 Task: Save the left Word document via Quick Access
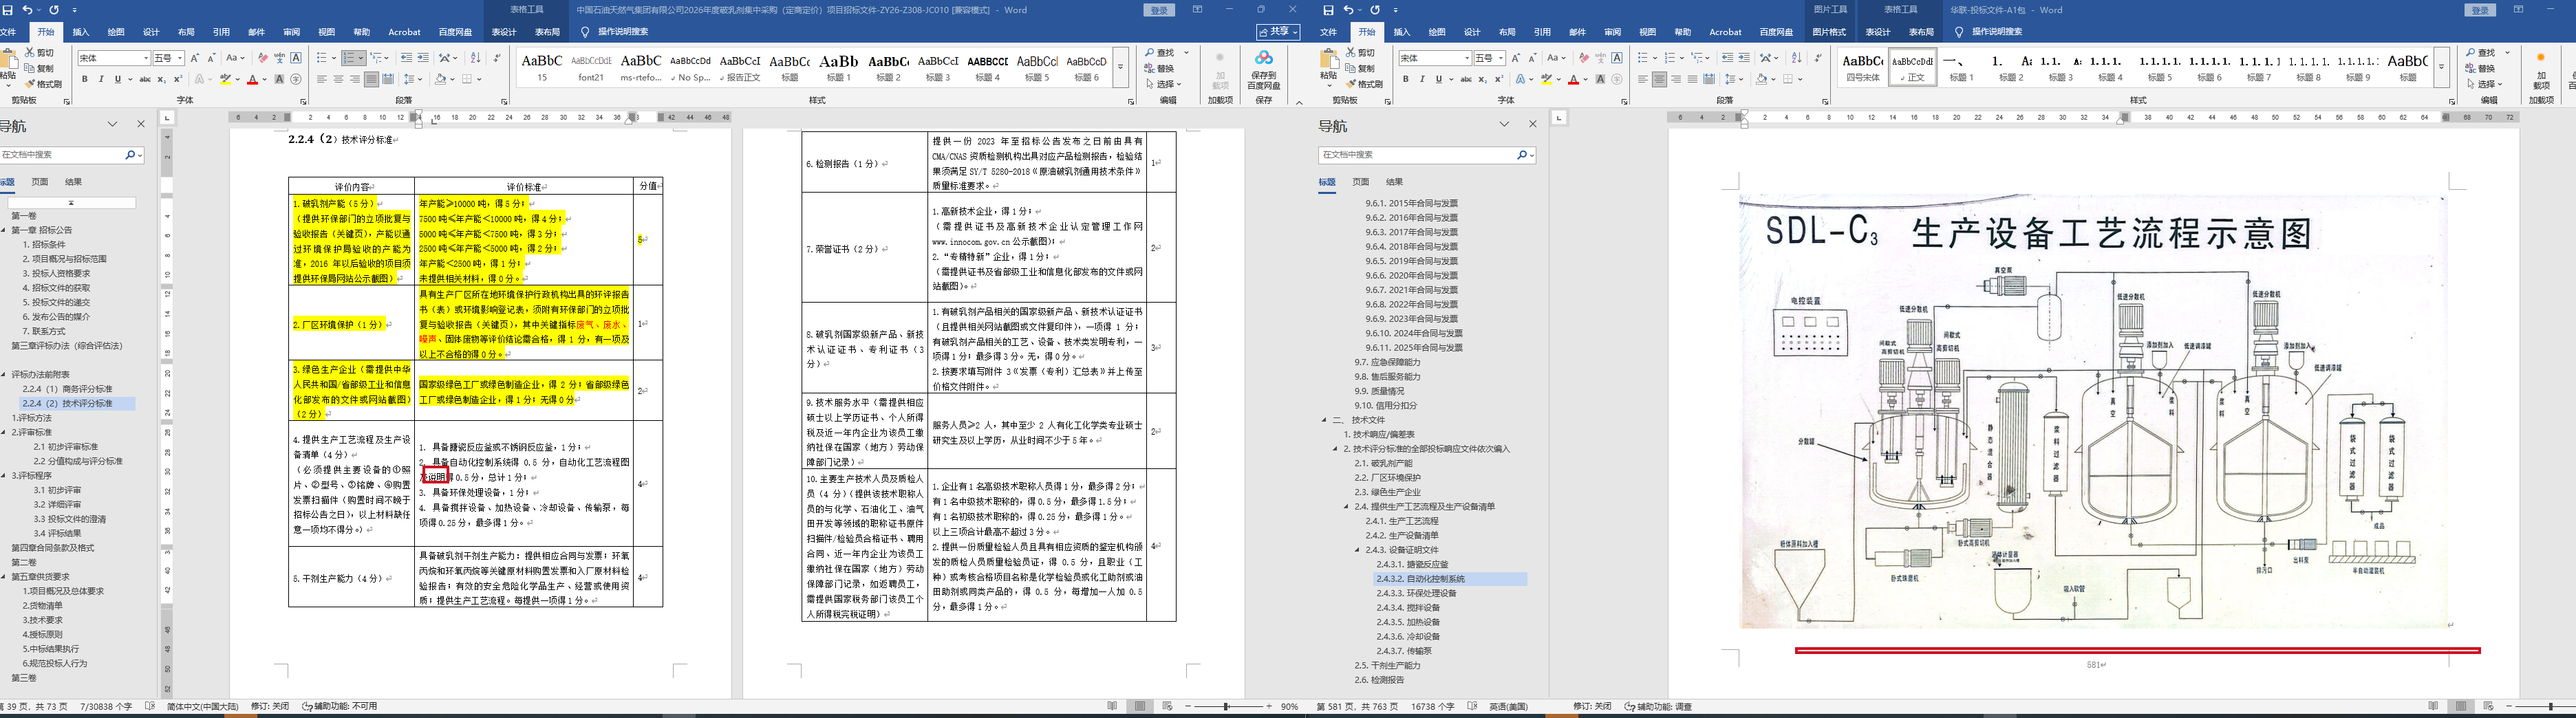[x=8, y=10]
